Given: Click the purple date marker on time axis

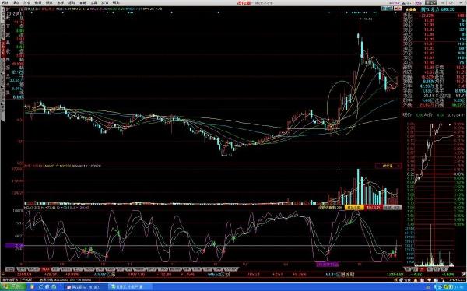Looking at the screenshot, I should (328, 264).
